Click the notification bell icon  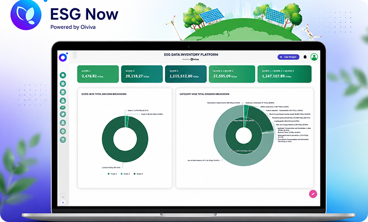point(305,57)
